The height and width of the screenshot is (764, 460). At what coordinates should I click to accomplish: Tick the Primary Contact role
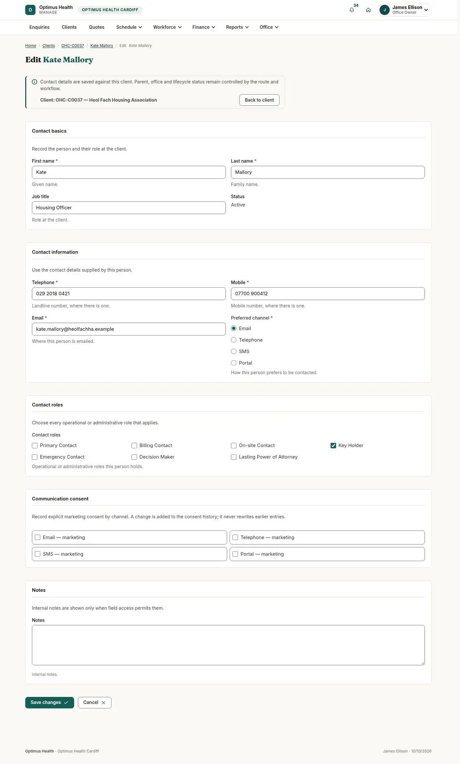tap(34, 445)
